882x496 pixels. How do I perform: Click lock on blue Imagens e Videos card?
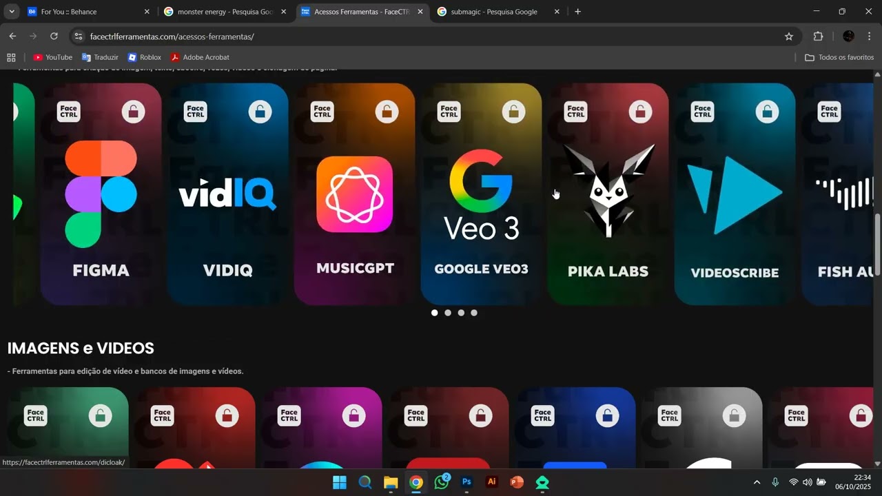click(607, 415)
